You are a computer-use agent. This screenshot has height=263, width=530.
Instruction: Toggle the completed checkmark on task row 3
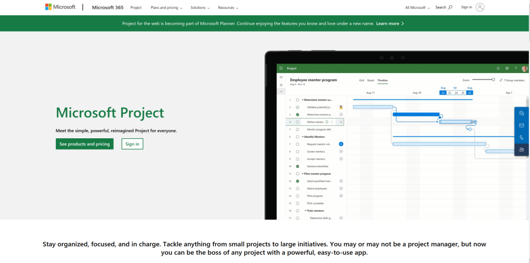point(298,114)
